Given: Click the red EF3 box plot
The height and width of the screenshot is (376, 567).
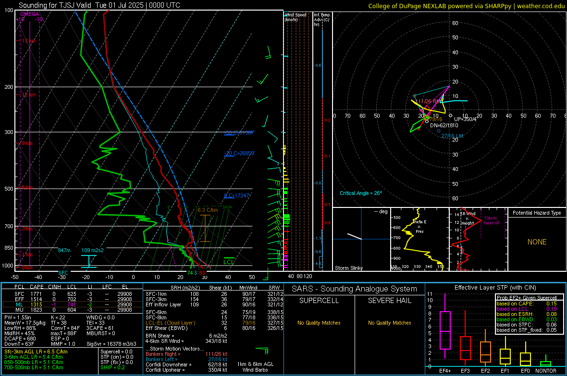Looking at the screenshot, I should [x=465, y=338].
